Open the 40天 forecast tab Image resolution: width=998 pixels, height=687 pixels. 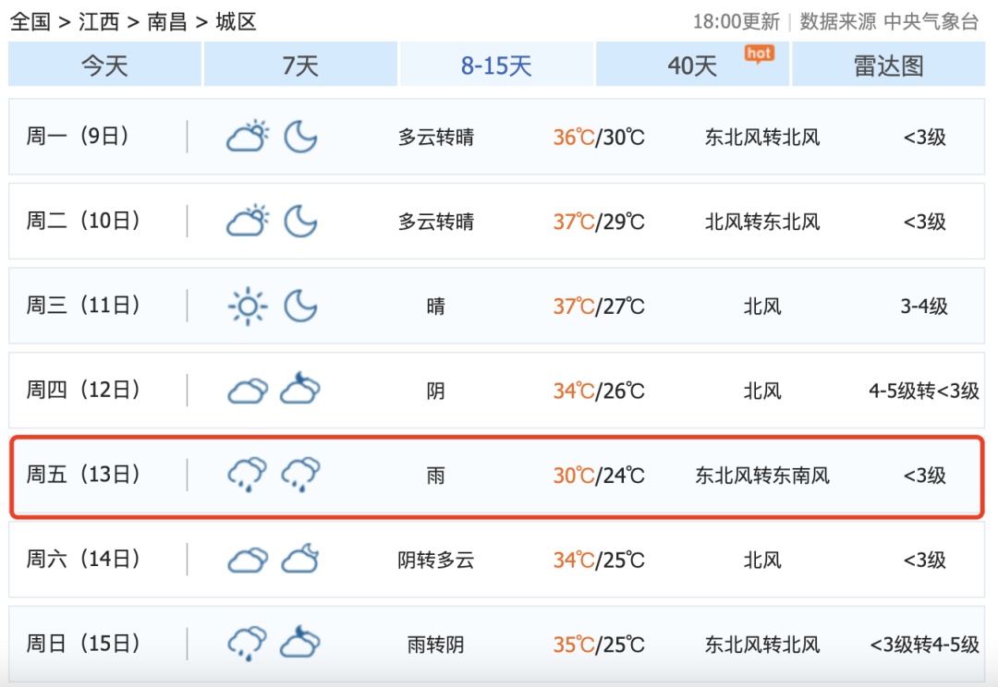693,65
